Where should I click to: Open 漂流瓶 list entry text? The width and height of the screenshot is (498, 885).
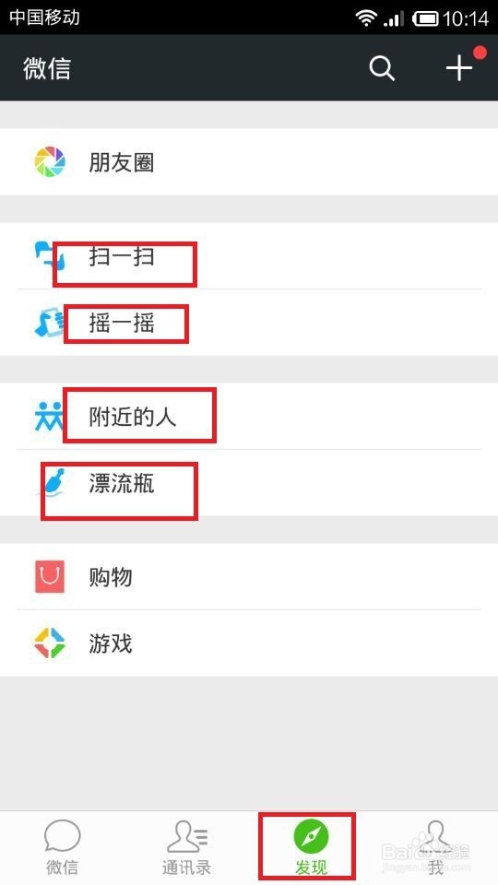[122, 483]
